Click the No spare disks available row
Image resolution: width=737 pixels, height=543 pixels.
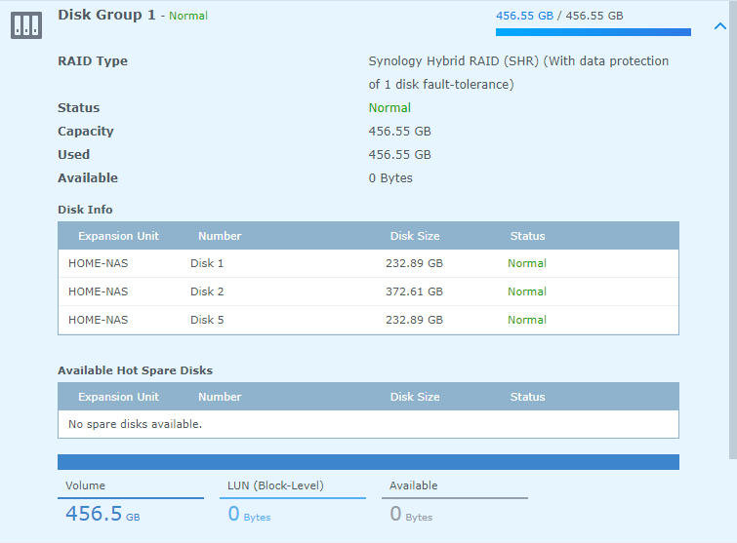click(369, 424)
